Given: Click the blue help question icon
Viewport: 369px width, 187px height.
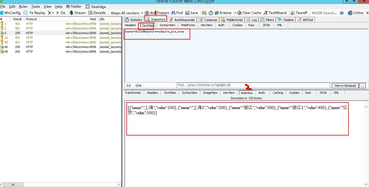Looking at the screenshot, I should coord(342,13).
